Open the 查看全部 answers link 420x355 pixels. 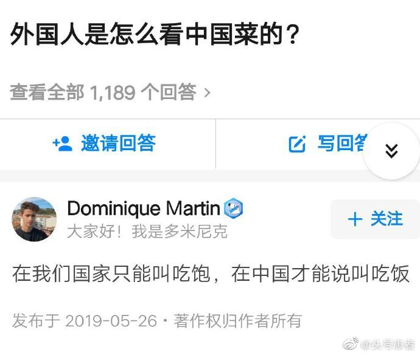[47, 92]
